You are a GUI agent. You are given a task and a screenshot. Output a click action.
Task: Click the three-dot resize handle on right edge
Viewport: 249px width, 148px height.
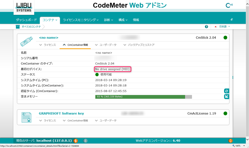233,77
